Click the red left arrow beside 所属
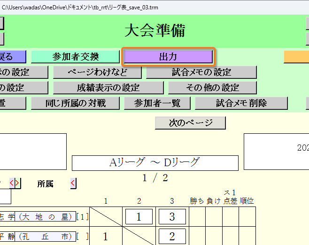 tap(73, 183)
